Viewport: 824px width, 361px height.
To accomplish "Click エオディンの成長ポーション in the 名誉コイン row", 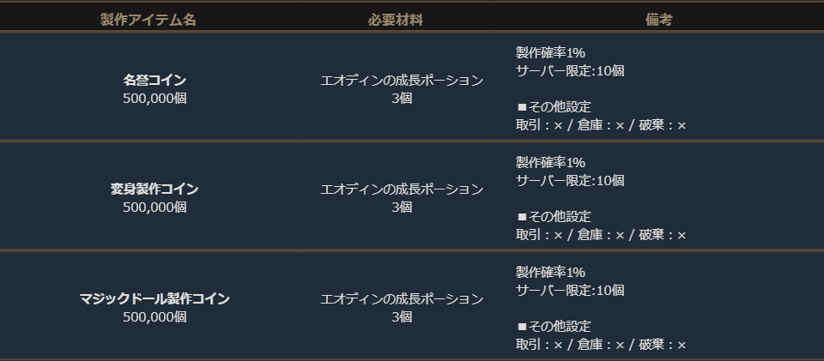I will (402, 80).
